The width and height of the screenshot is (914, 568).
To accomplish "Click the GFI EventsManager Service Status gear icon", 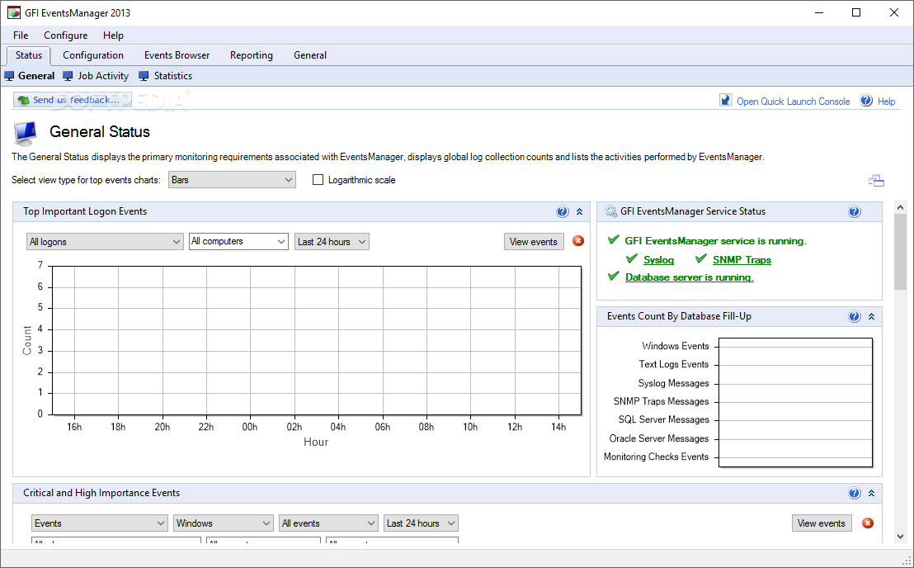I will pyautogui.click(x=610, y=211).
